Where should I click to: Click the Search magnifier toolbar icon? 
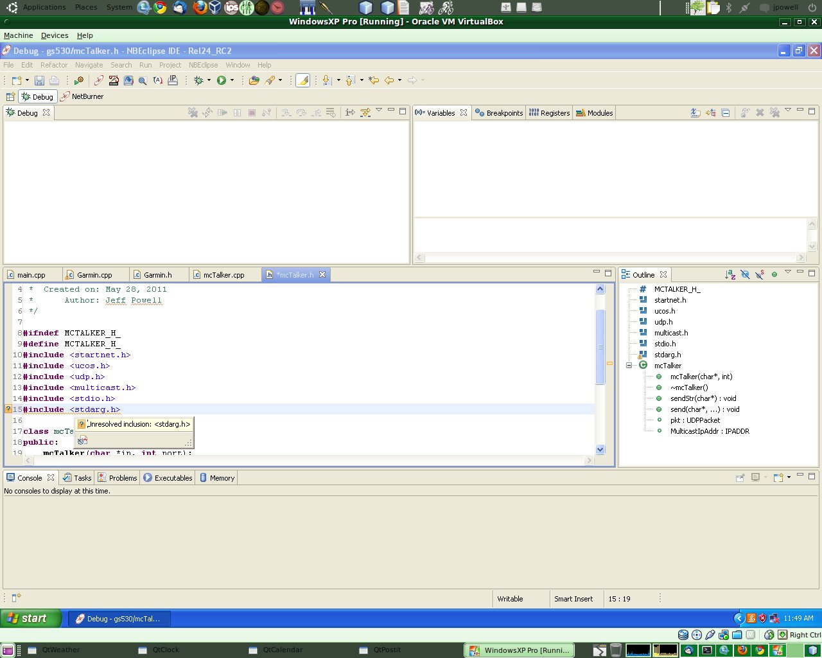[143, 80]
